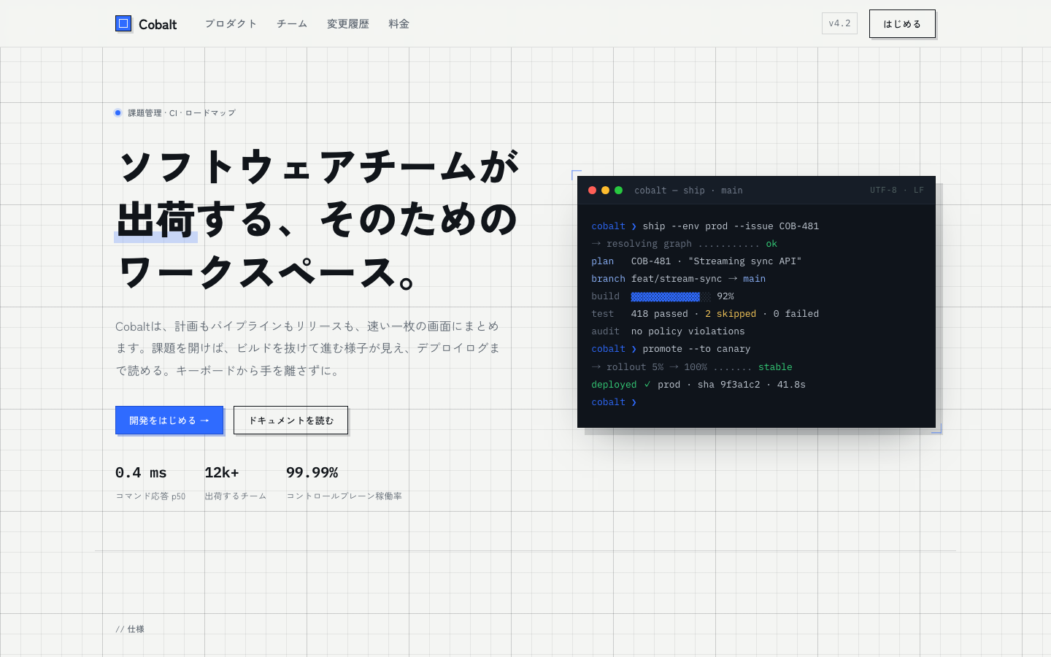Click the 出荷するチーム label

236,496
